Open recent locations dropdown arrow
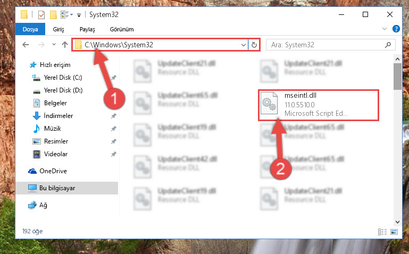409x254 pixels. click(x=54, y=45)
